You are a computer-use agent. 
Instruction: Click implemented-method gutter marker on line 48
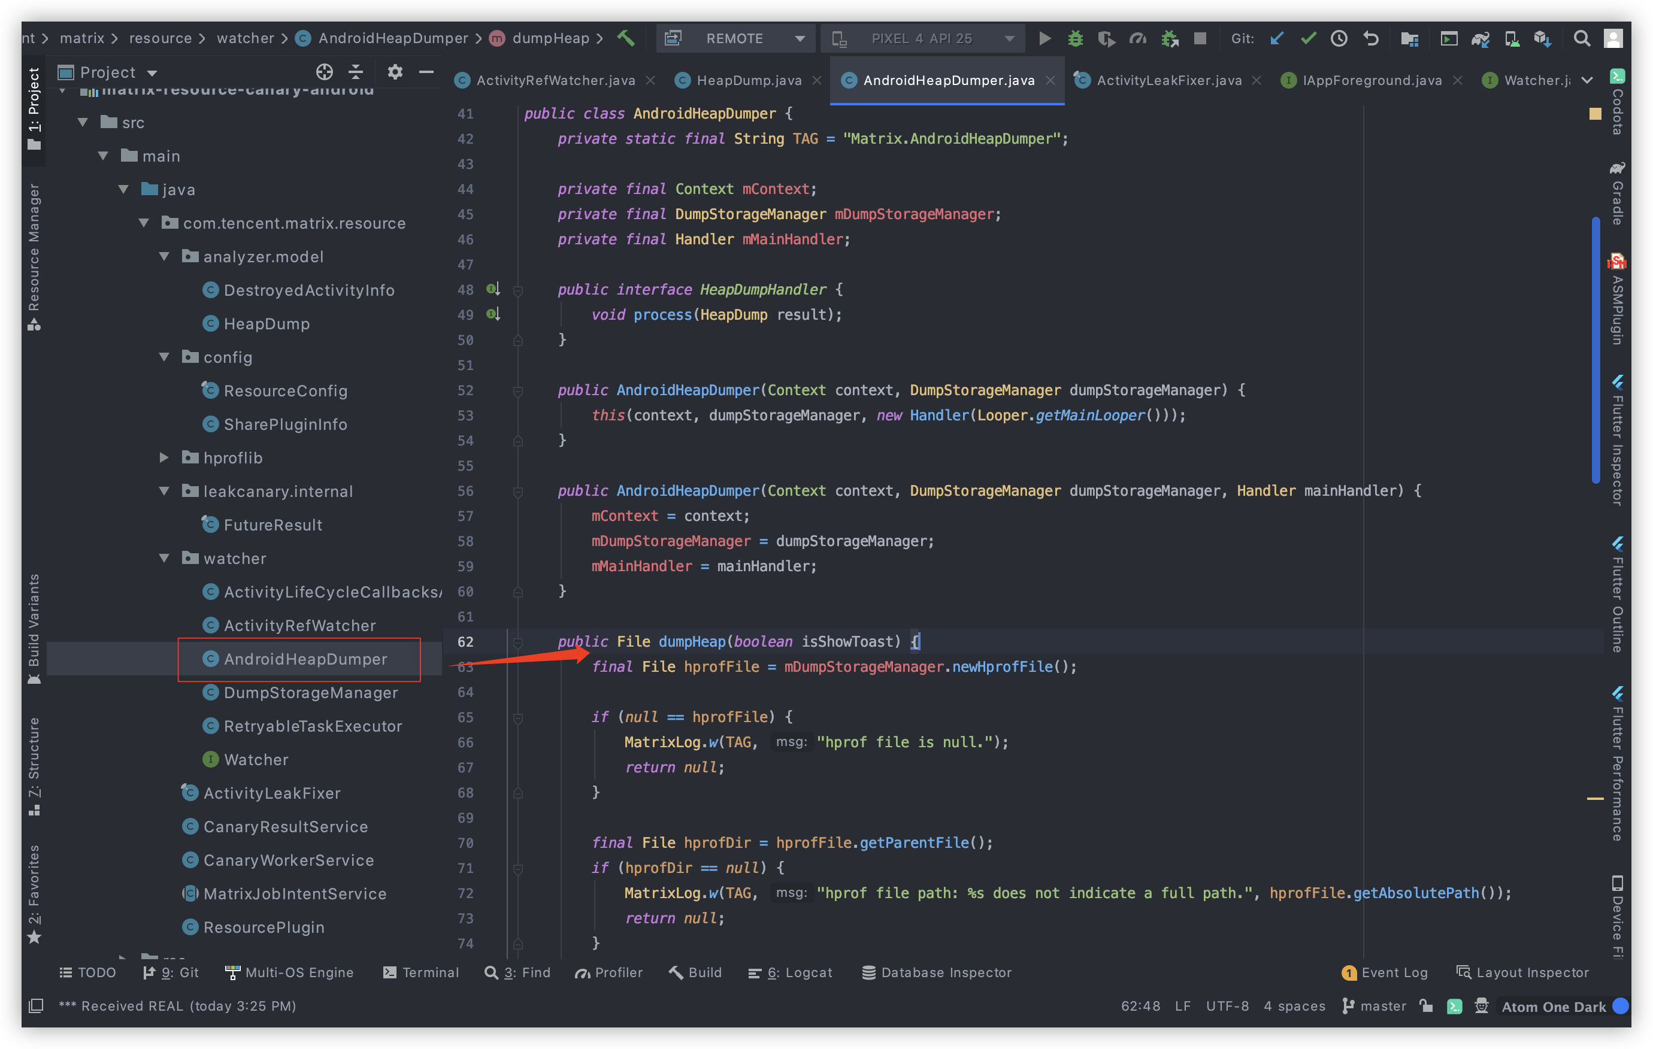[493, 289]
